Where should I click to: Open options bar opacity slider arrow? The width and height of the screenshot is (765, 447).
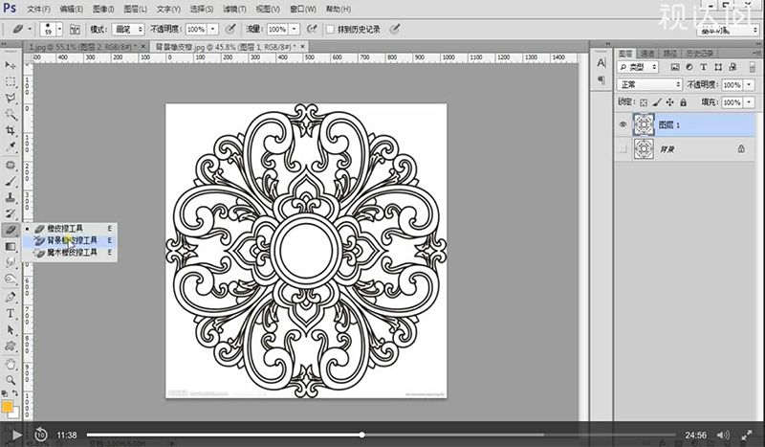[212, 30]
